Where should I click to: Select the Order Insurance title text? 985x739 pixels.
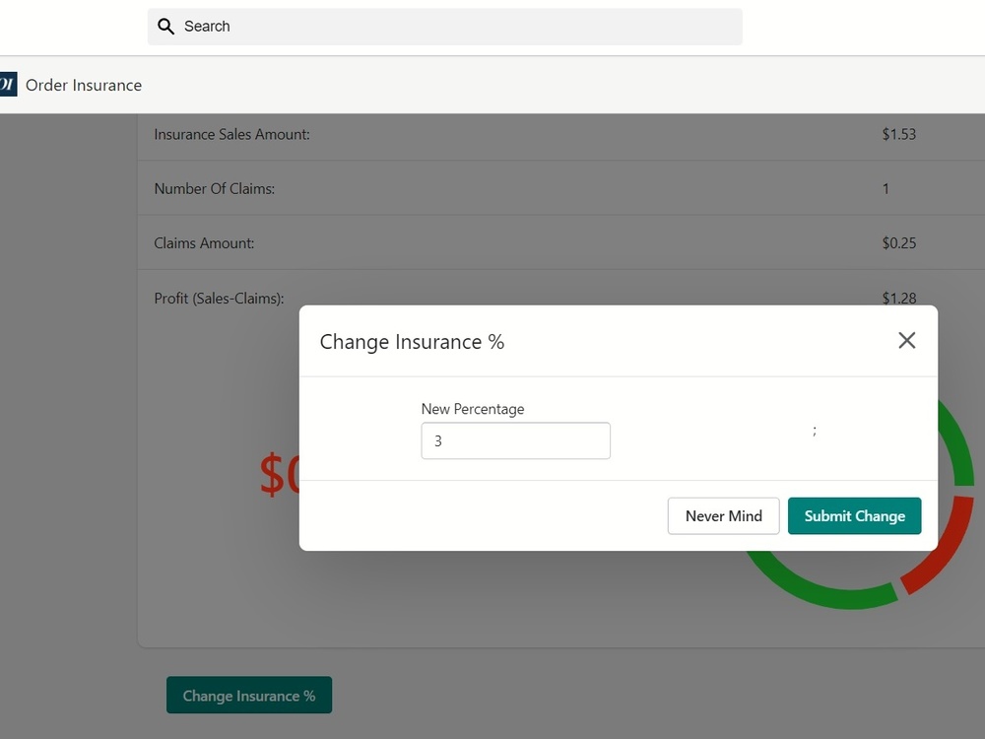[x=84, y=85]
